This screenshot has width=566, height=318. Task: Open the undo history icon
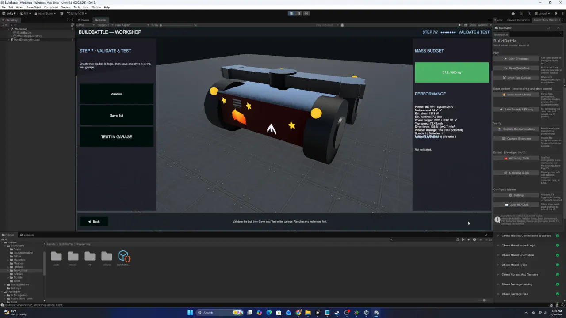click(521, 13)
